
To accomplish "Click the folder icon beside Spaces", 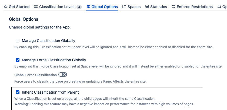I will (124, 7).
